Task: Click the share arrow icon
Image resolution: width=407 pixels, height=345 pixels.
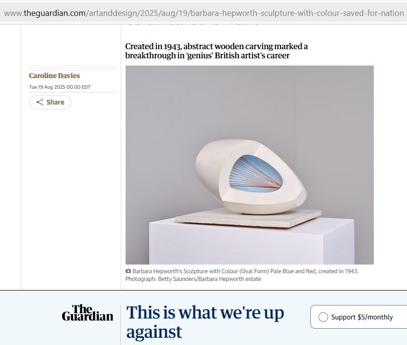Action: pos(40,102)
